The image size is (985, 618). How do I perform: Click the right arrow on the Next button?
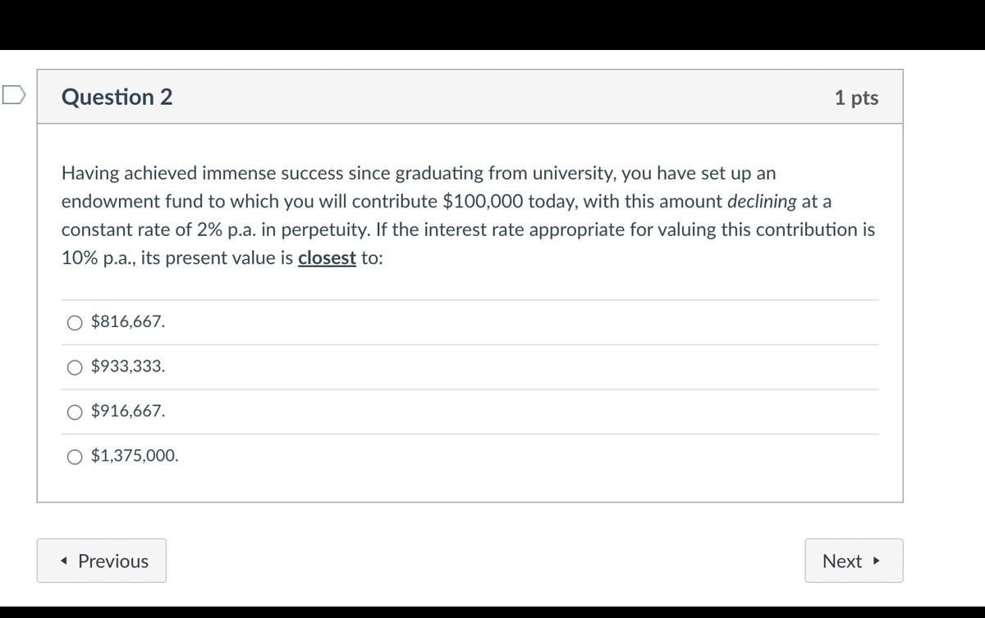(x=875, y=561)
